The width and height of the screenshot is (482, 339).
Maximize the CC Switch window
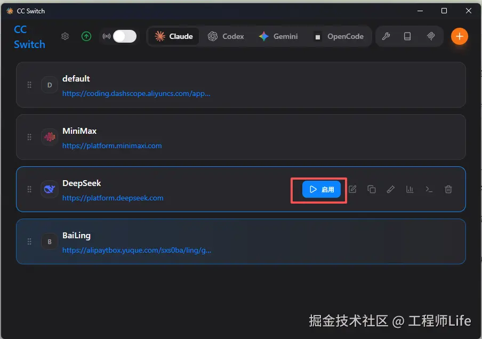[444, 11]
